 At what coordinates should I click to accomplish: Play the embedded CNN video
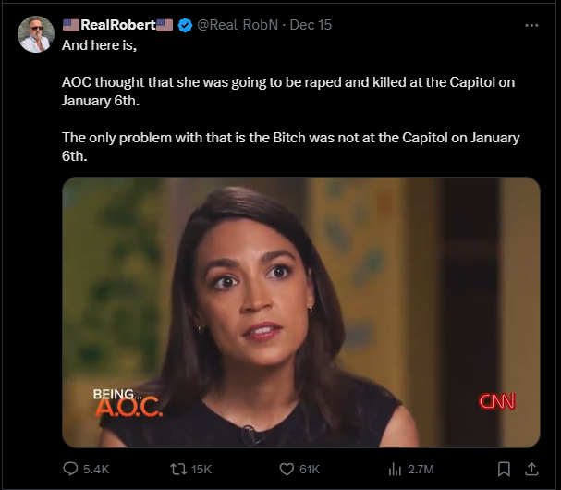tap(300, 311)
